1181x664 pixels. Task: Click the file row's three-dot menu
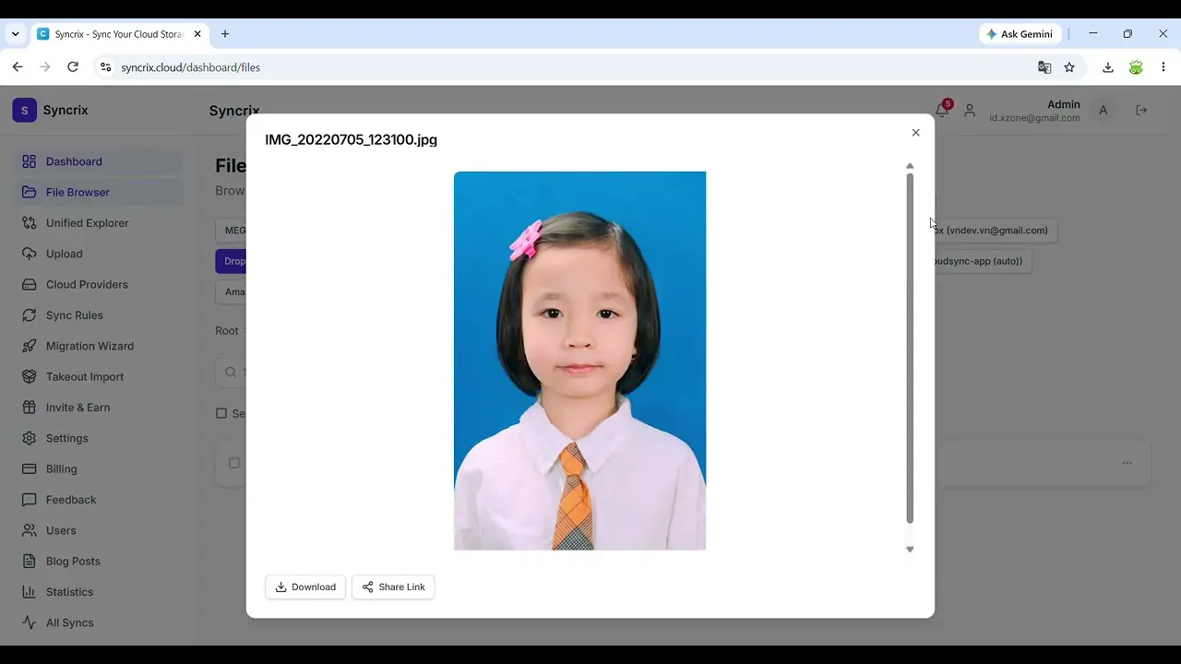click(x=1127, y=463)
